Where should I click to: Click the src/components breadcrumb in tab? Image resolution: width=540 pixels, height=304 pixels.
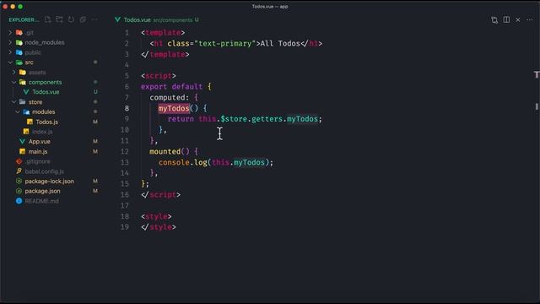point(172,20)
